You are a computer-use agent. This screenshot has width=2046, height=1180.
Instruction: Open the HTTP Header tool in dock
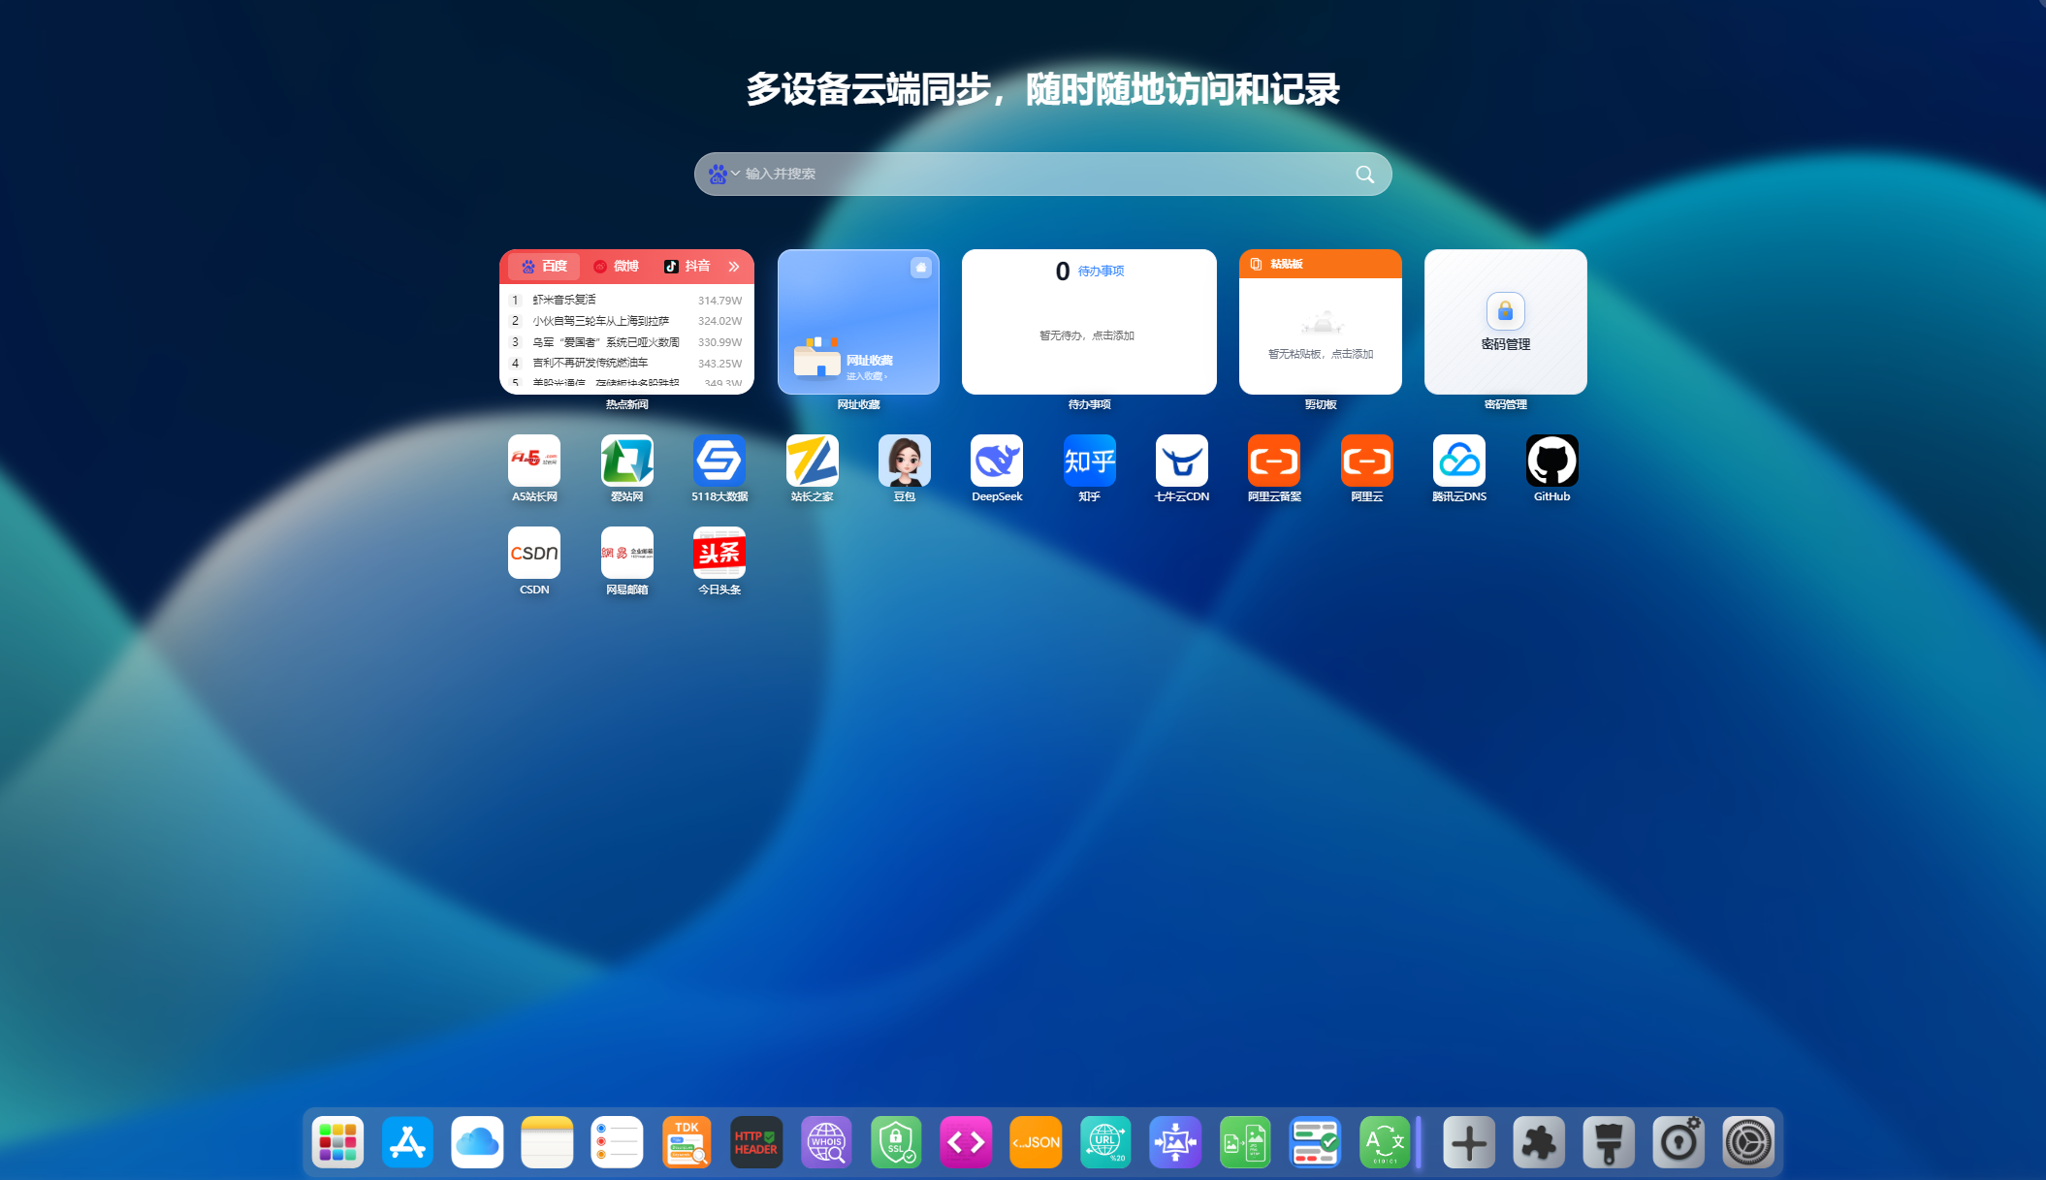pos(757,1142)
